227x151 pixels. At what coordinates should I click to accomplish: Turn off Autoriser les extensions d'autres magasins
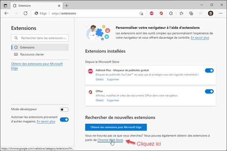pos(64,120)
